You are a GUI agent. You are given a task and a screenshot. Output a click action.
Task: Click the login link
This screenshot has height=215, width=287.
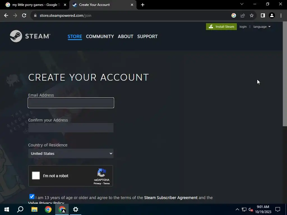[x=243, y=27]
